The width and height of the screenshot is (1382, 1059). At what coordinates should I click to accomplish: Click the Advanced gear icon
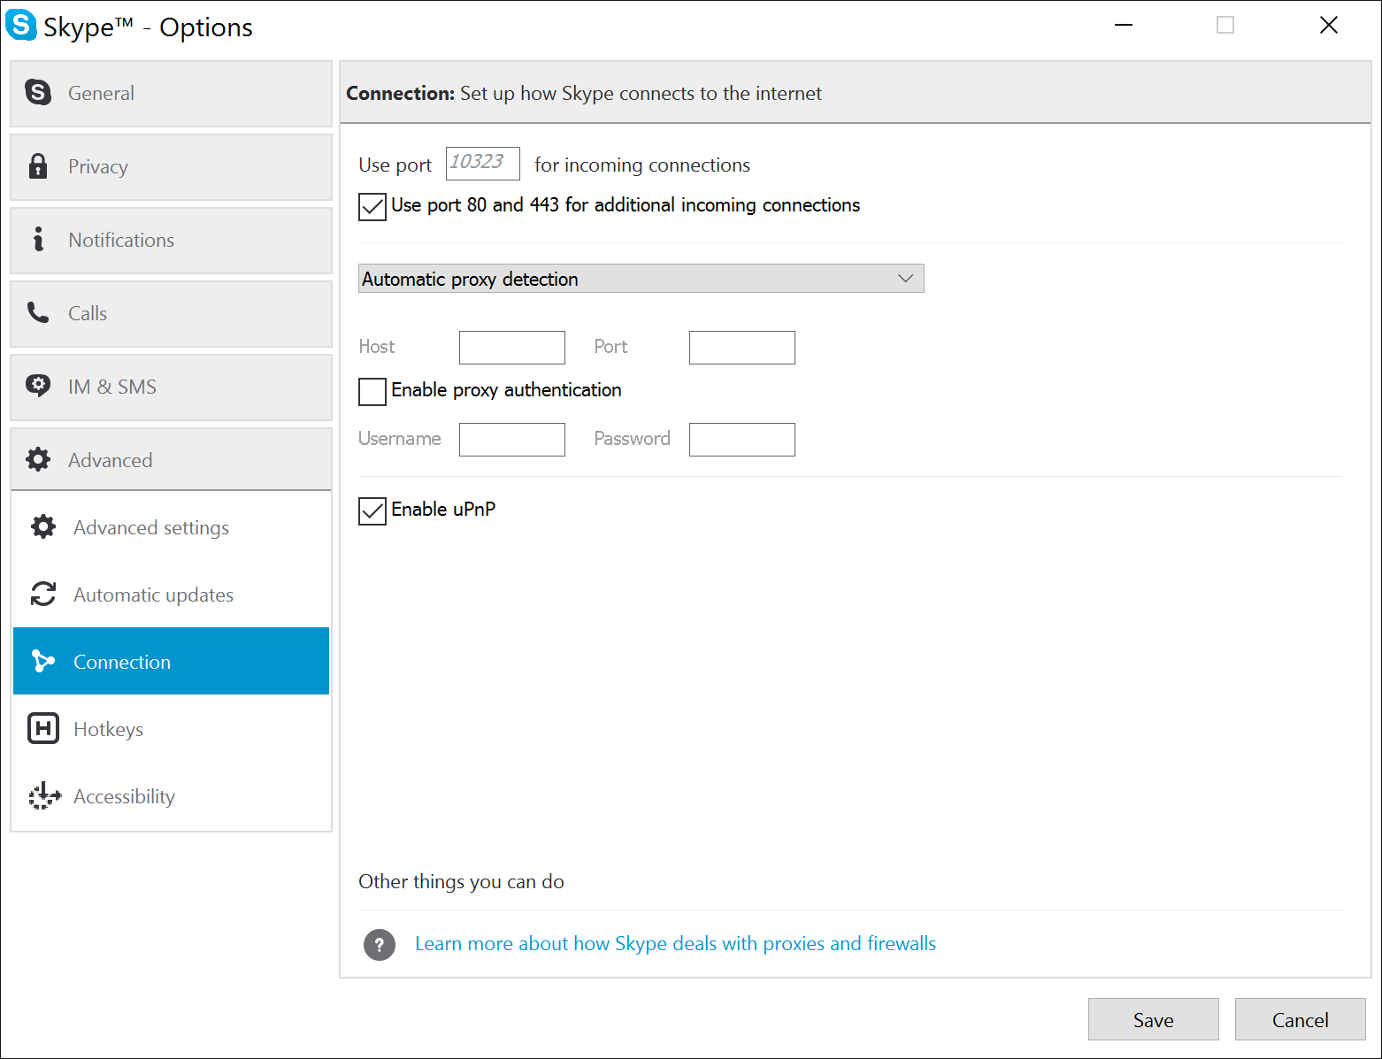(x=38, y=459)
